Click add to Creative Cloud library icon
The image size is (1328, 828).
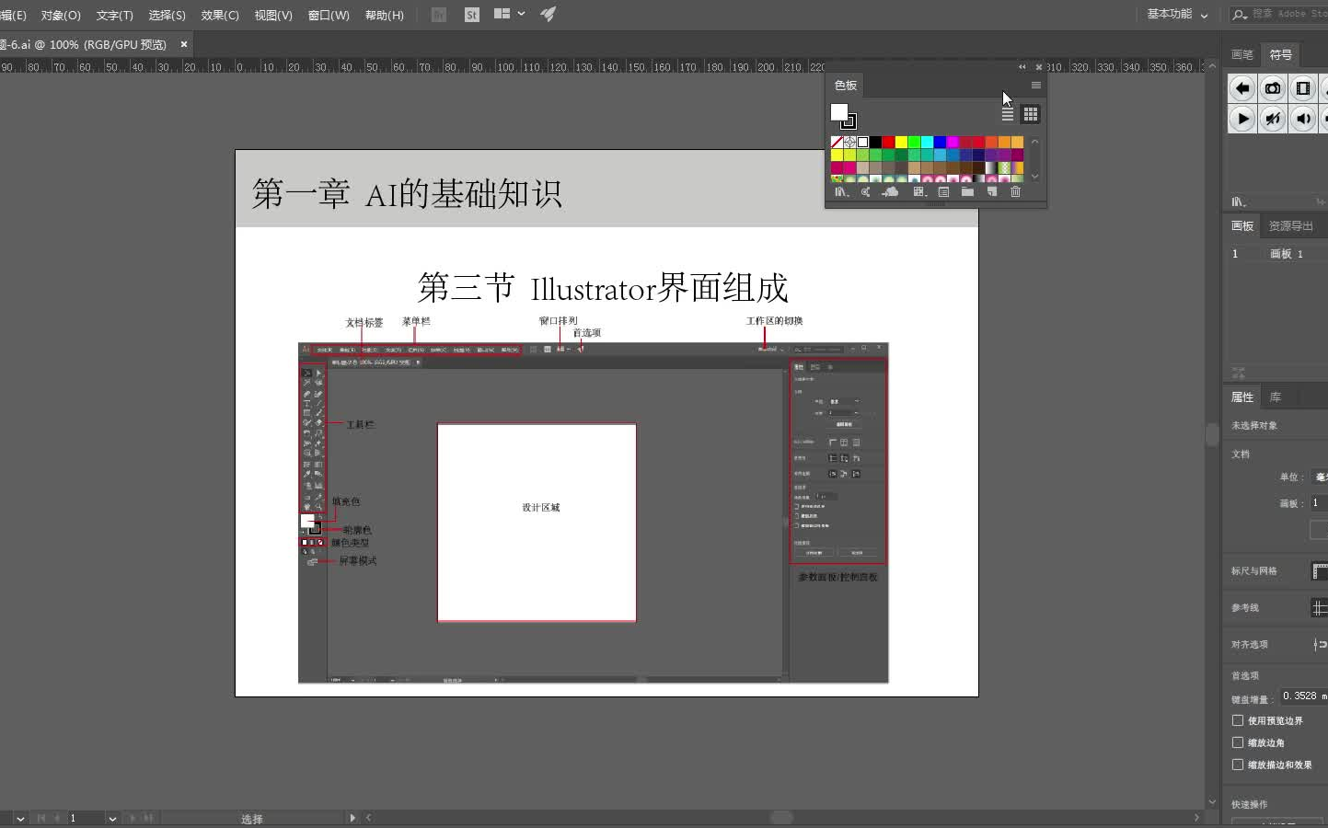click(890, 192)
